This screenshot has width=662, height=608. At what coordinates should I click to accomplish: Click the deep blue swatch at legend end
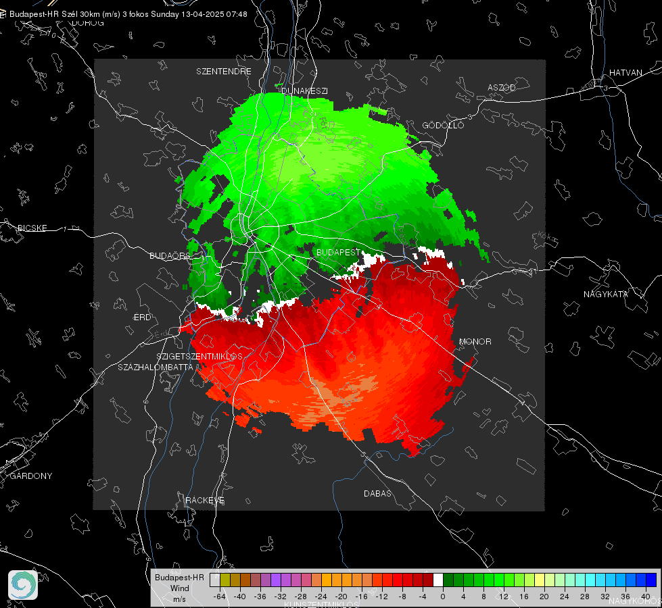[x=651, y=580]
